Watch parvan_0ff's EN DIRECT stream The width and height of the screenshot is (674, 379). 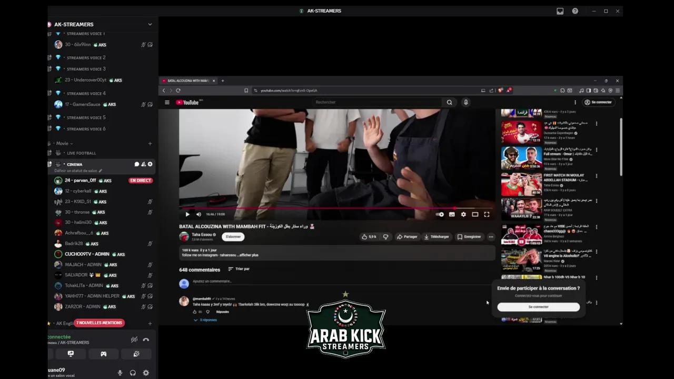(141, 181)
